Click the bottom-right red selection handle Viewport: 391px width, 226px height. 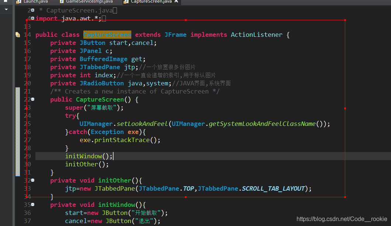345,197
